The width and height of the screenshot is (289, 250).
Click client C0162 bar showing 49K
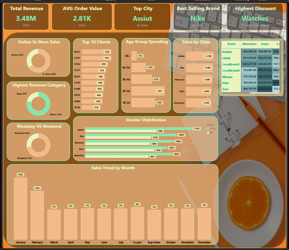94,64
